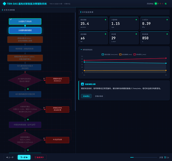This screenshot has height=161, width=172.
Task: Select the blue node below 300m node
Action: (25, 49)
